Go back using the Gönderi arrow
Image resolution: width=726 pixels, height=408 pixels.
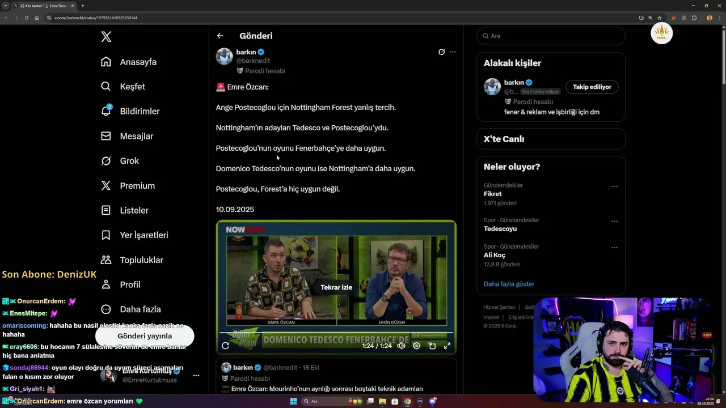coord(220,36)
